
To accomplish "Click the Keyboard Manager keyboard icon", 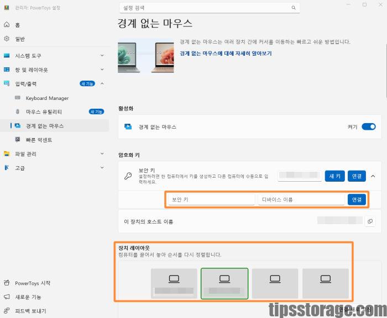I will (18, 98).
